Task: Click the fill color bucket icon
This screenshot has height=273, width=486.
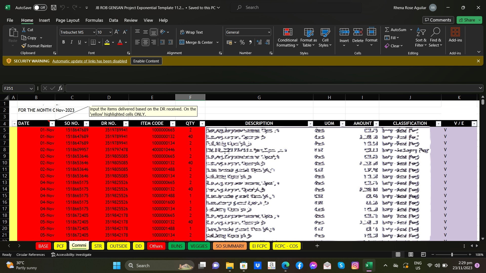Action: tap(107, 42)
